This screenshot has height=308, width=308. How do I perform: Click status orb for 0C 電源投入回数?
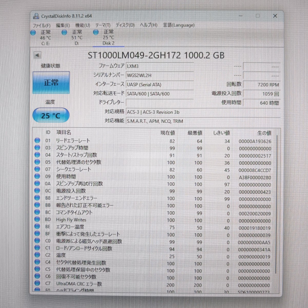(x=37, y=191)
